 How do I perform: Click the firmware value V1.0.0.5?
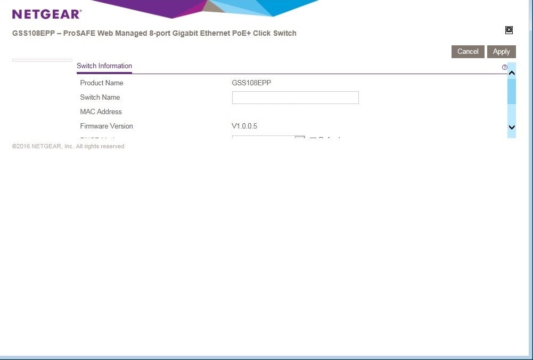click(x=244, y=126)
